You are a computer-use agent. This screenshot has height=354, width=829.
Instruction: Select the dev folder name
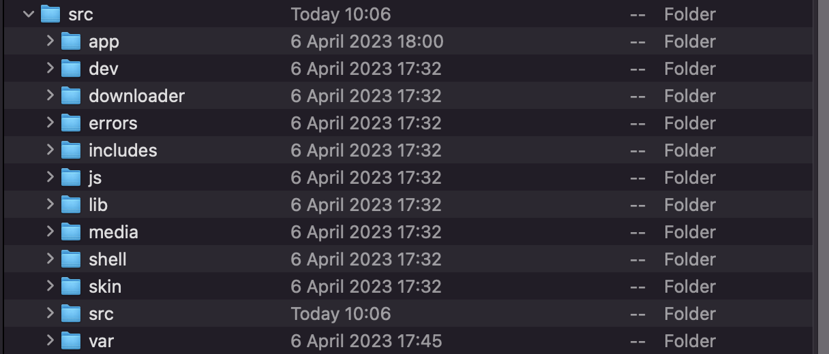pos(104,69)
